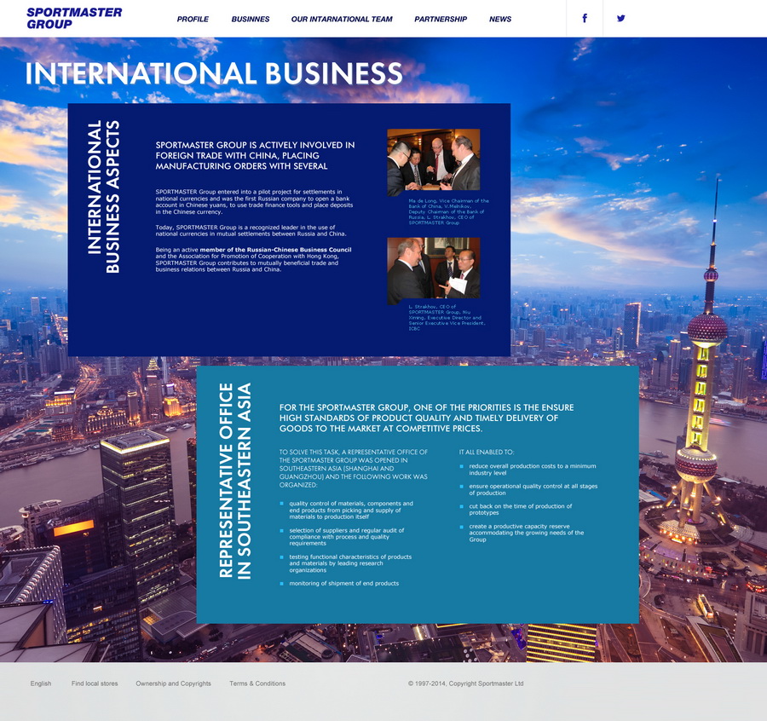Click the Representative Office in Southeastern Asia title

pyautogui.click(x=235, y=482)
